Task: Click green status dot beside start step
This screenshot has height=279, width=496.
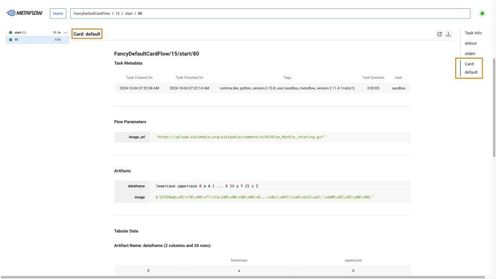Action: tap(11, 32)
